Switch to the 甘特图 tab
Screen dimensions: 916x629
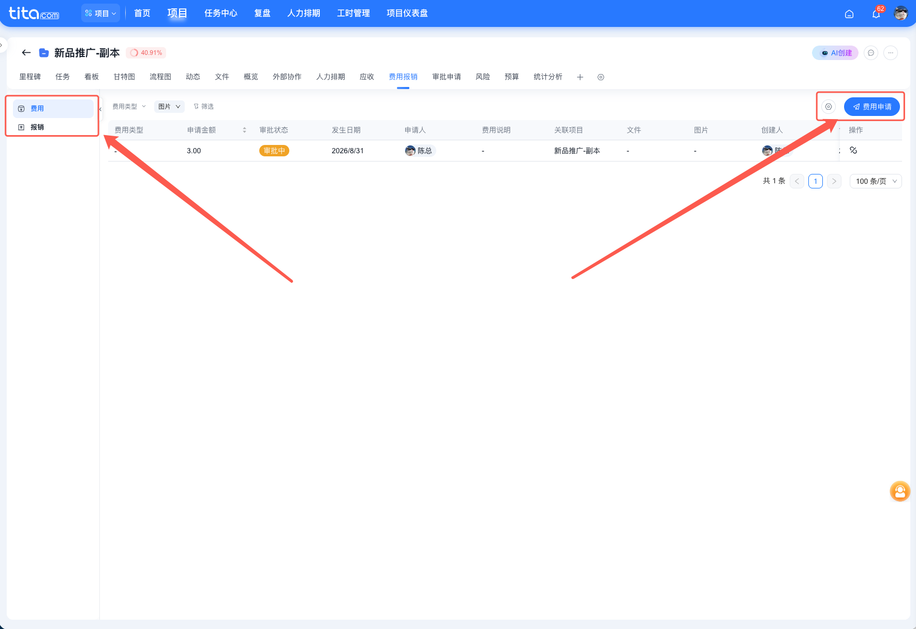(x=124, y=77)
